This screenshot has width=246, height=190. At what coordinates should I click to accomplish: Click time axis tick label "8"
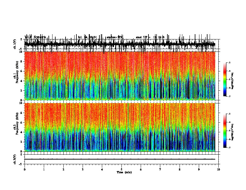pos(180,170)
